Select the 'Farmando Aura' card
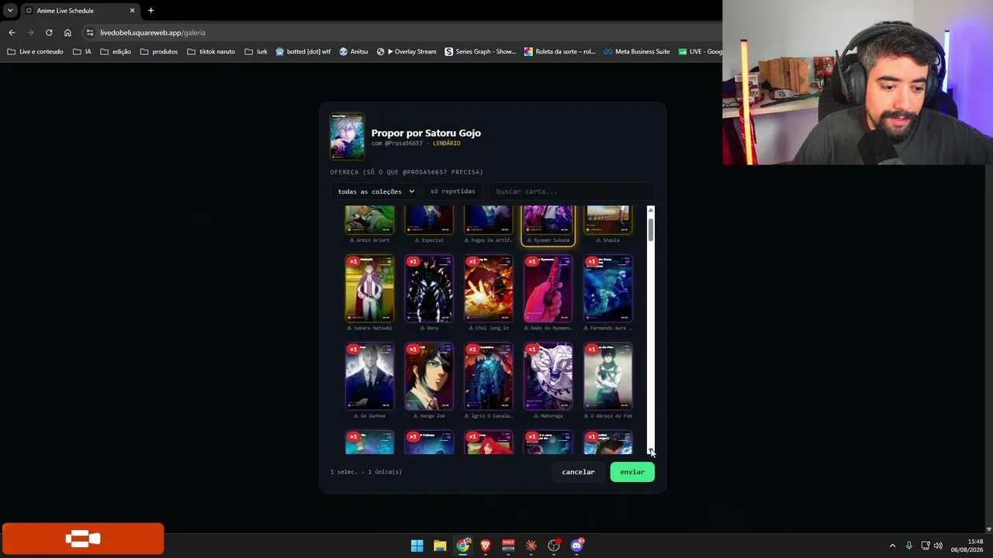Screen dimensions: 993x558 608,294
